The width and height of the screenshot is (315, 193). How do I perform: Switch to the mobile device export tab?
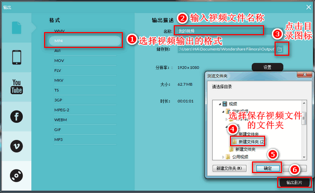[x=16, y=57]
